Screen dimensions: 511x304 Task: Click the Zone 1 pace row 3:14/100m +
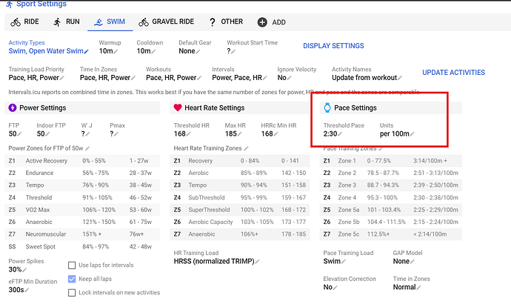[x=391, y=161]
